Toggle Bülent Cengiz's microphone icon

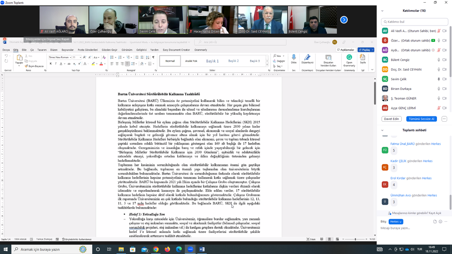tap(439, 60)
